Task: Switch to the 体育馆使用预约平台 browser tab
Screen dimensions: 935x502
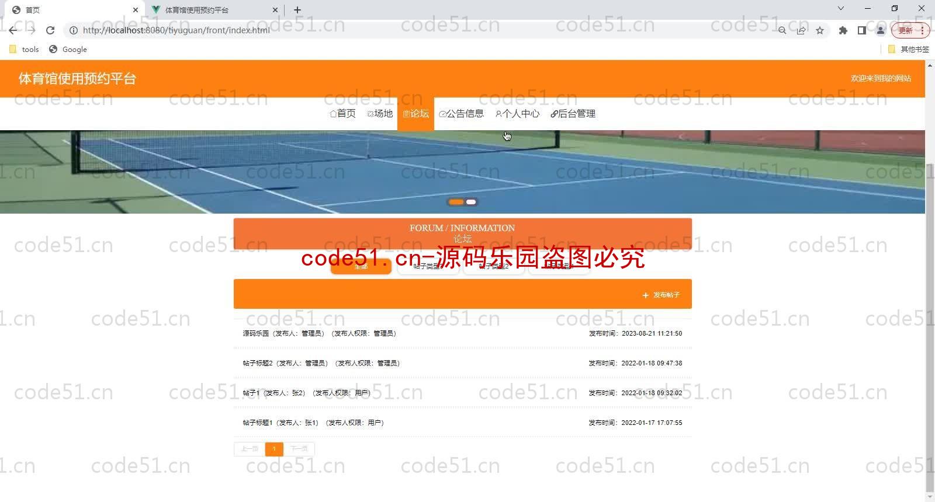Action: pyautogui.click(x=210, y=10)
